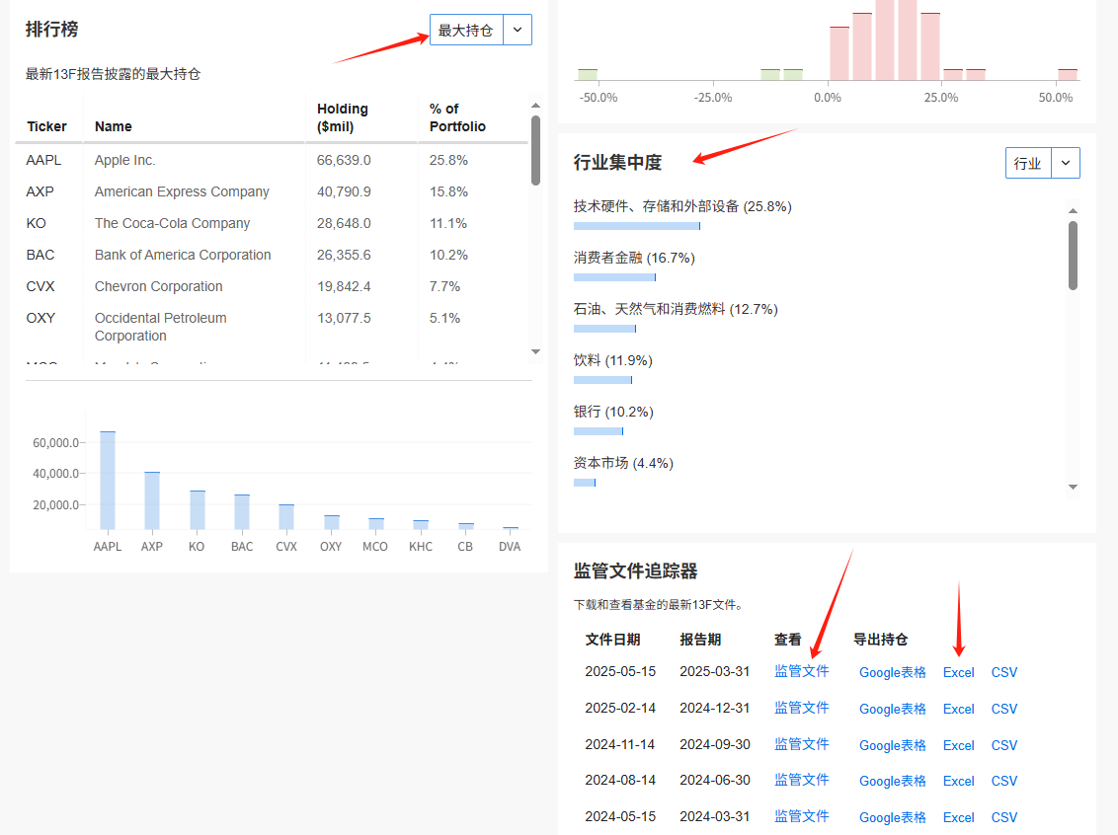The height and width of the screenshot is (835, 1118).
Task: Click the chevron beside the 行业 selector
Action: coord(1066,163)
